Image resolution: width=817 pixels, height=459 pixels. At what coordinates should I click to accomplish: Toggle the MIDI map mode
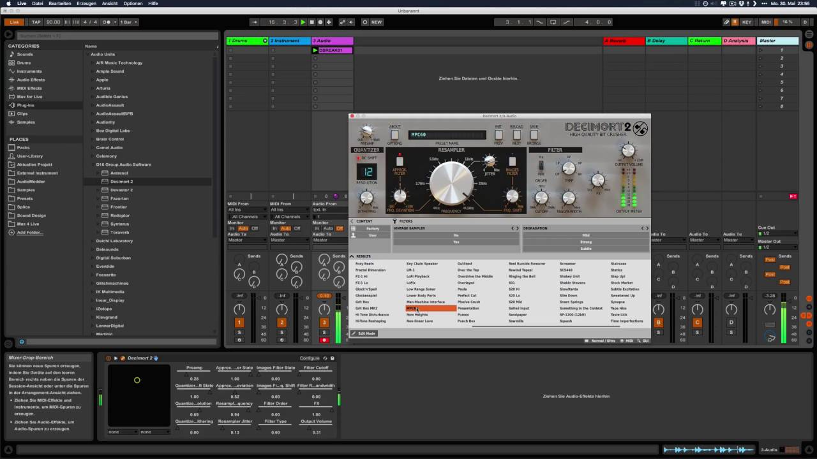[766, 22]
